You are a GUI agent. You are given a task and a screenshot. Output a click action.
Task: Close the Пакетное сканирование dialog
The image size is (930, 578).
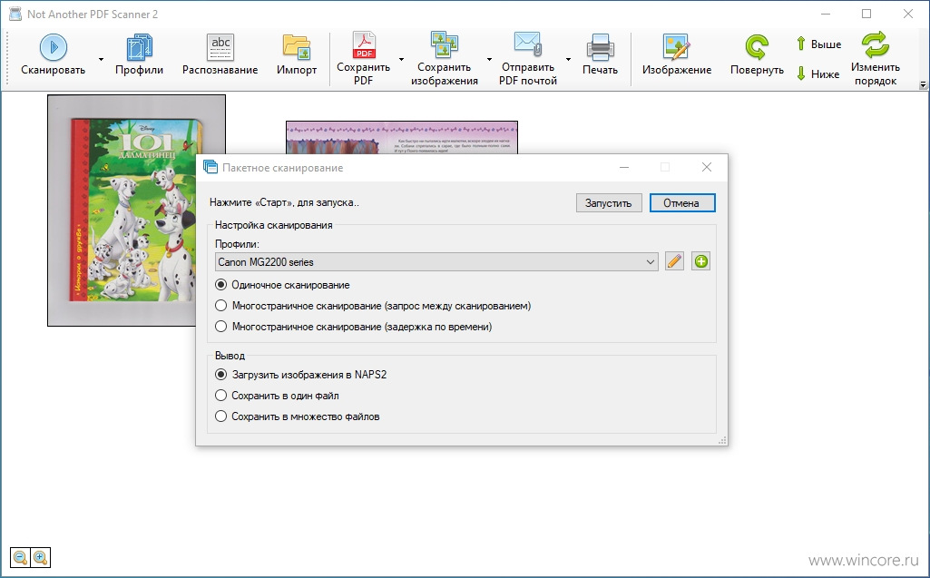[x=707, y=167]
